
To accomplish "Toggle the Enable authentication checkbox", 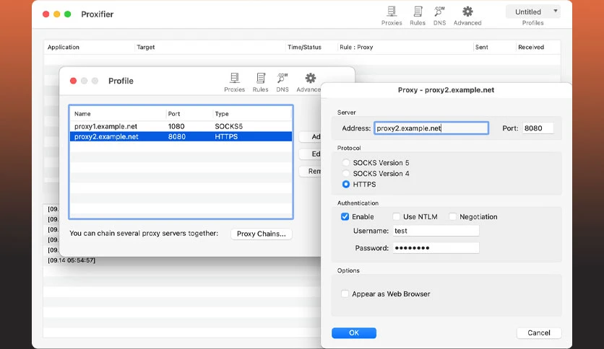I will pos(345,216).
